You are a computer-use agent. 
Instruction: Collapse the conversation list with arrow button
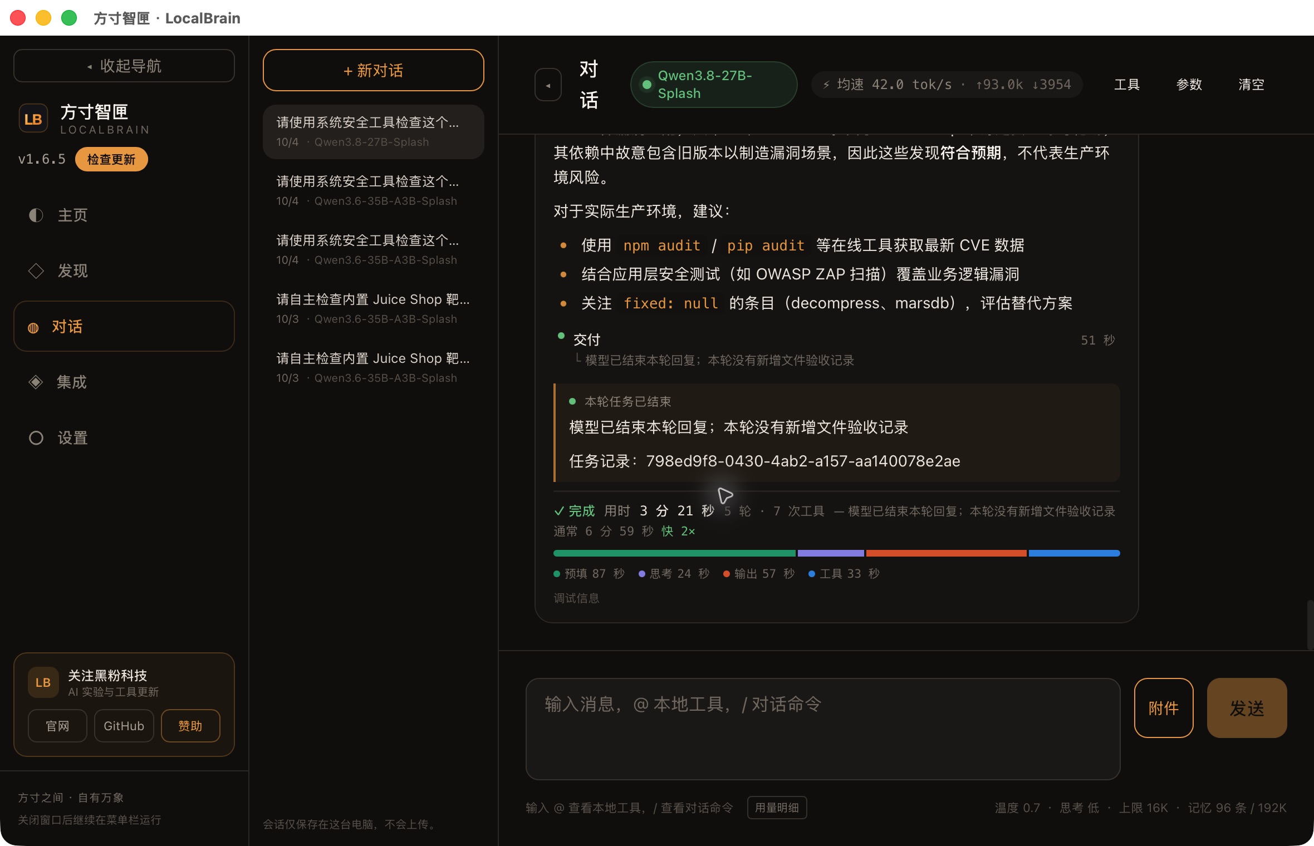tap(548, 85)
